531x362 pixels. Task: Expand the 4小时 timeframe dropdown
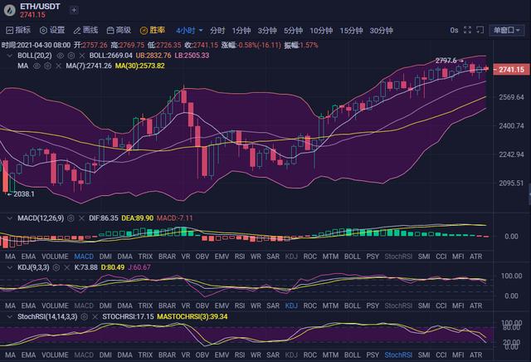coord(188,30)
